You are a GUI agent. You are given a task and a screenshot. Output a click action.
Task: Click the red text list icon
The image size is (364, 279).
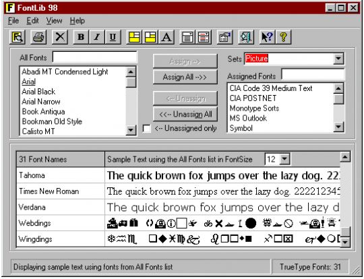pos(204,37)
